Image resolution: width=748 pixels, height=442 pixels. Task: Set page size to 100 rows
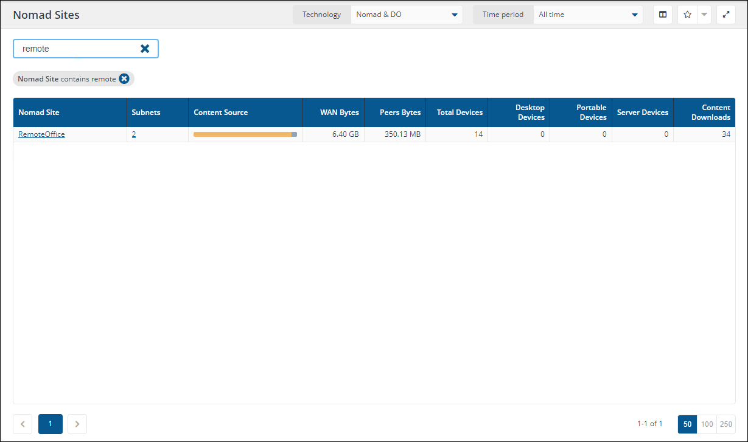pyautogui.click(x=707, y=424)
